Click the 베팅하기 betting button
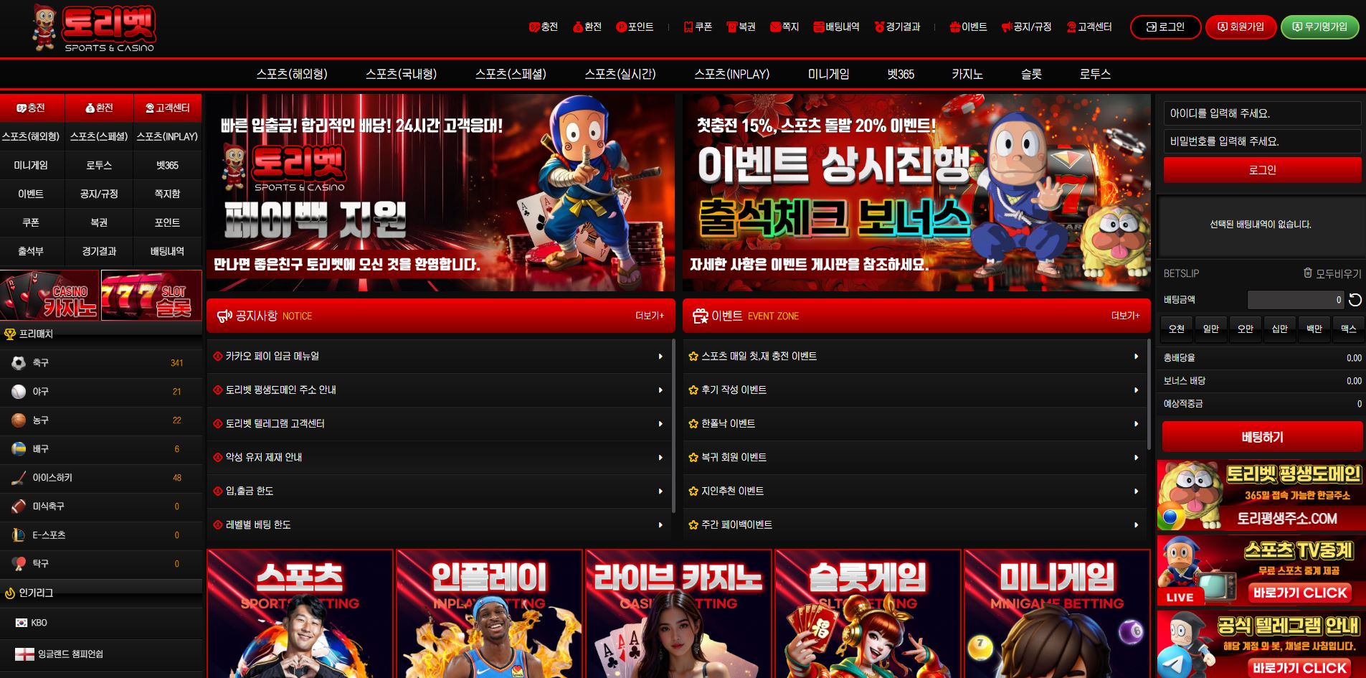The image size is (1366, 678). [x=1261, y=436]
